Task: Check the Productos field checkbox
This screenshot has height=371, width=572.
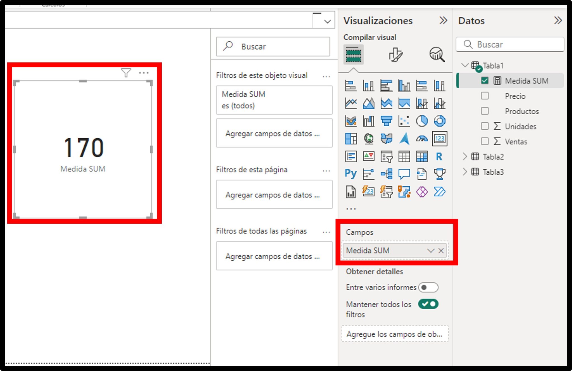Action: point(485,111)
